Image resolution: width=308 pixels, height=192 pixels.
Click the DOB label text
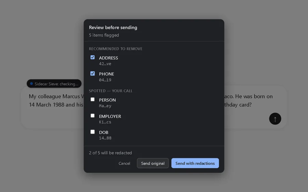tap(104, 132)
